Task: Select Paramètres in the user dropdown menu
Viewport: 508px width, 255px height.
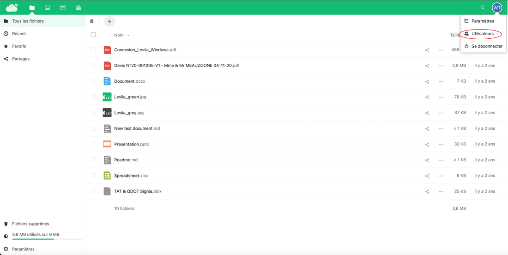Action: tap(483, 21)
